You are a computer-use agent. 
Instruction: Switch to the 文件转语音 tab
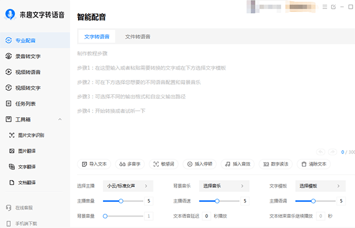point(138,37)
